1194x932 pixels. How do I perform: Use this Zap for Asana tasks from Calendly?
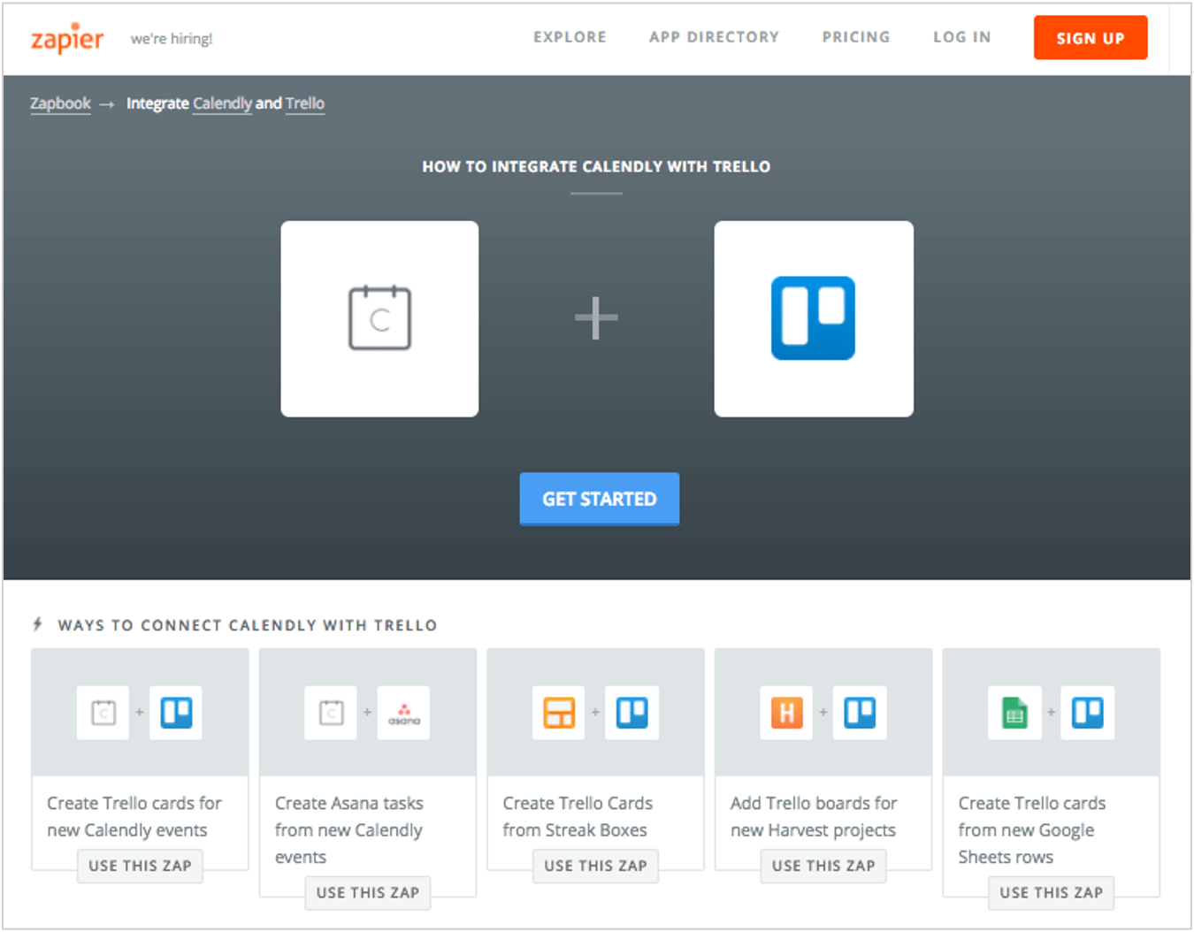(x=368, y=892)
